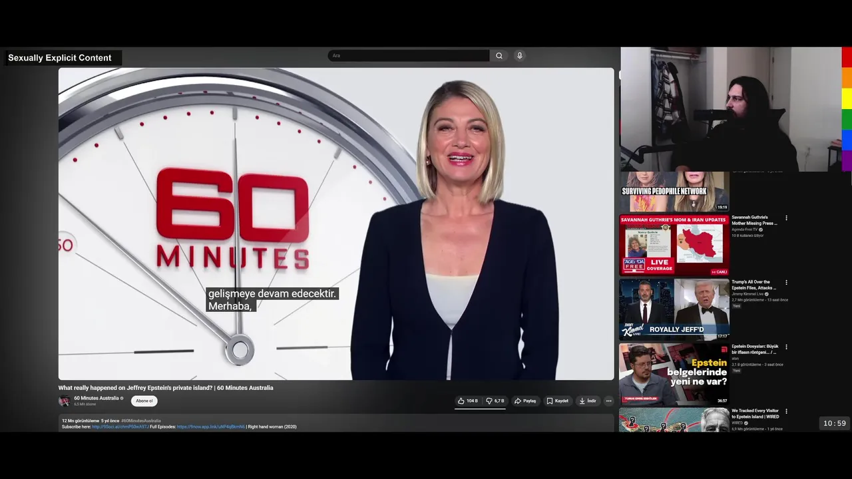Share the video via Paylaş

click(525, 401)
